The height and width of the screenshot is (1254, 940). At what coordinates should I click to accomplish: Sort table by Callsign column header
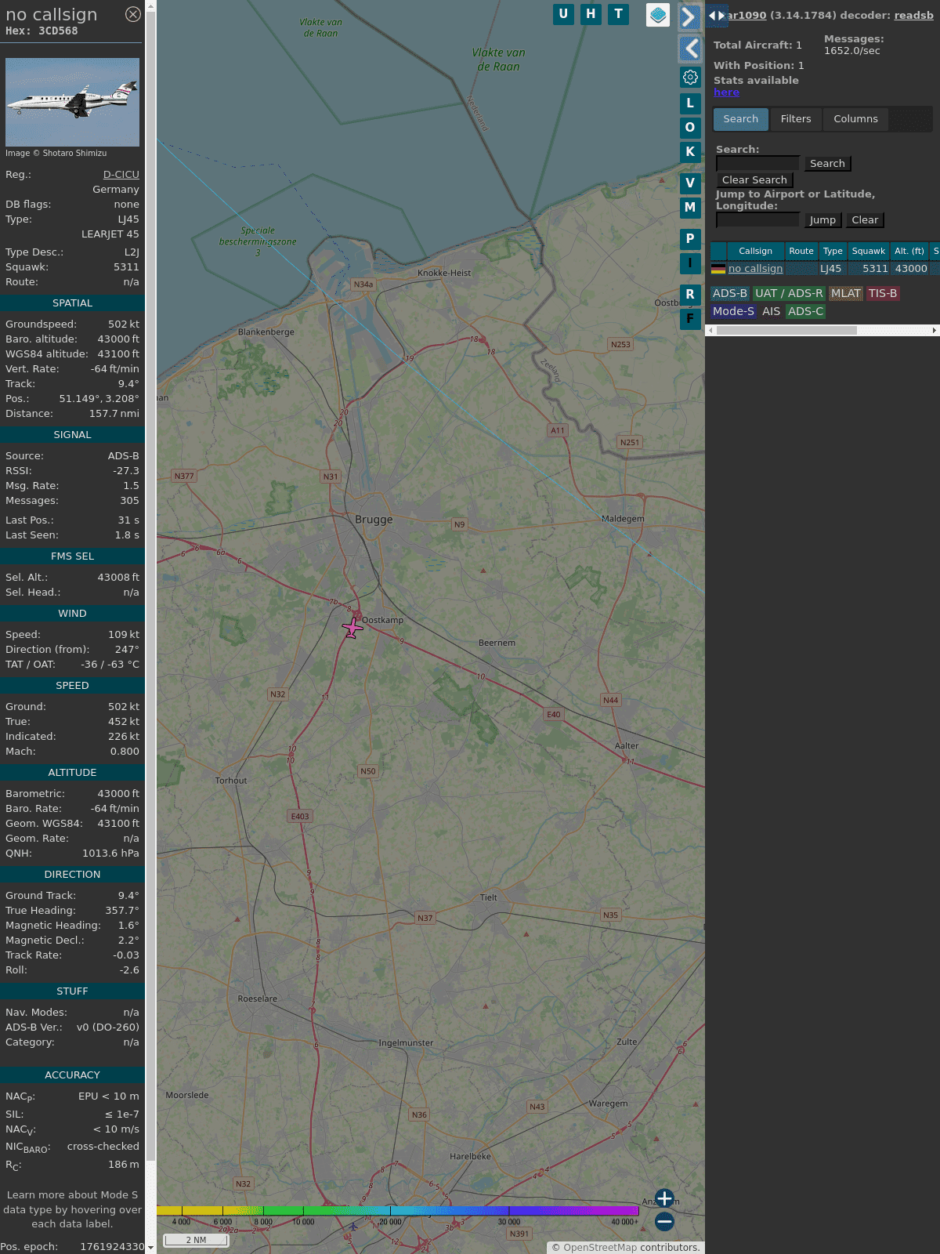(x=755, y=251)
